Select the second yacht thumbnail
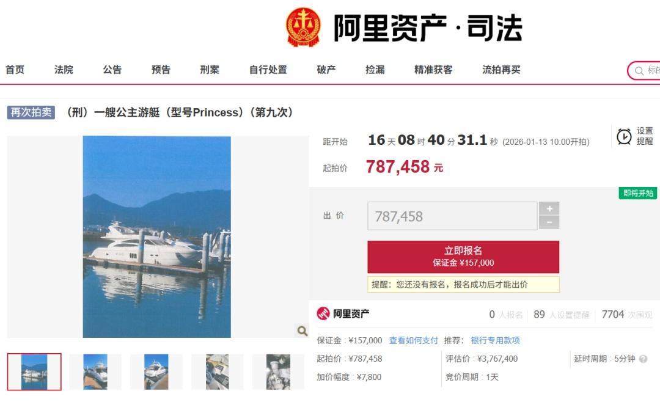The height and width of the screenshot is (413, 660). (x=95, y=371)
